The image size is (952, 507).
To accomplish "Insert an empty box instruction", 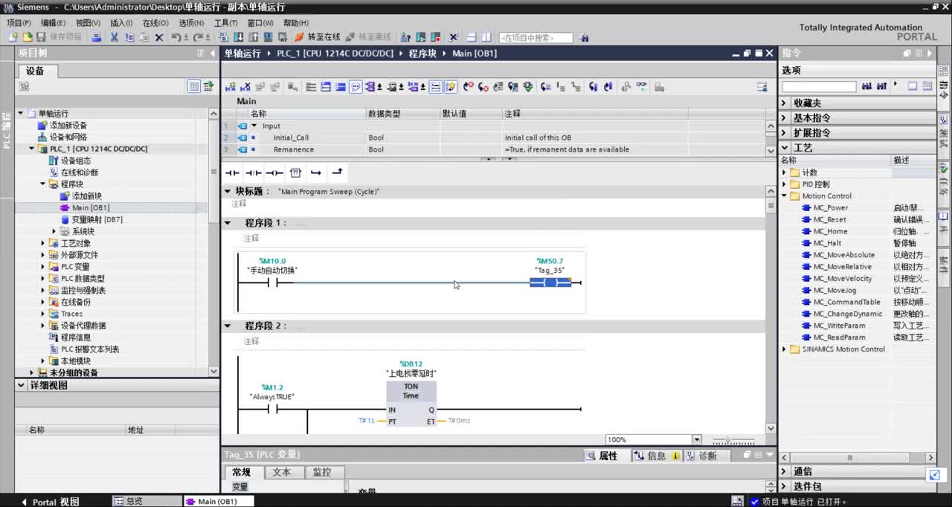I will point(295,172).
